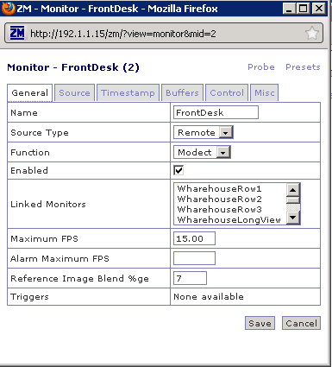This screenshot has width=332, height=367.
Task: Open the Function dropdown set to Modect
Action: [202, 152]
